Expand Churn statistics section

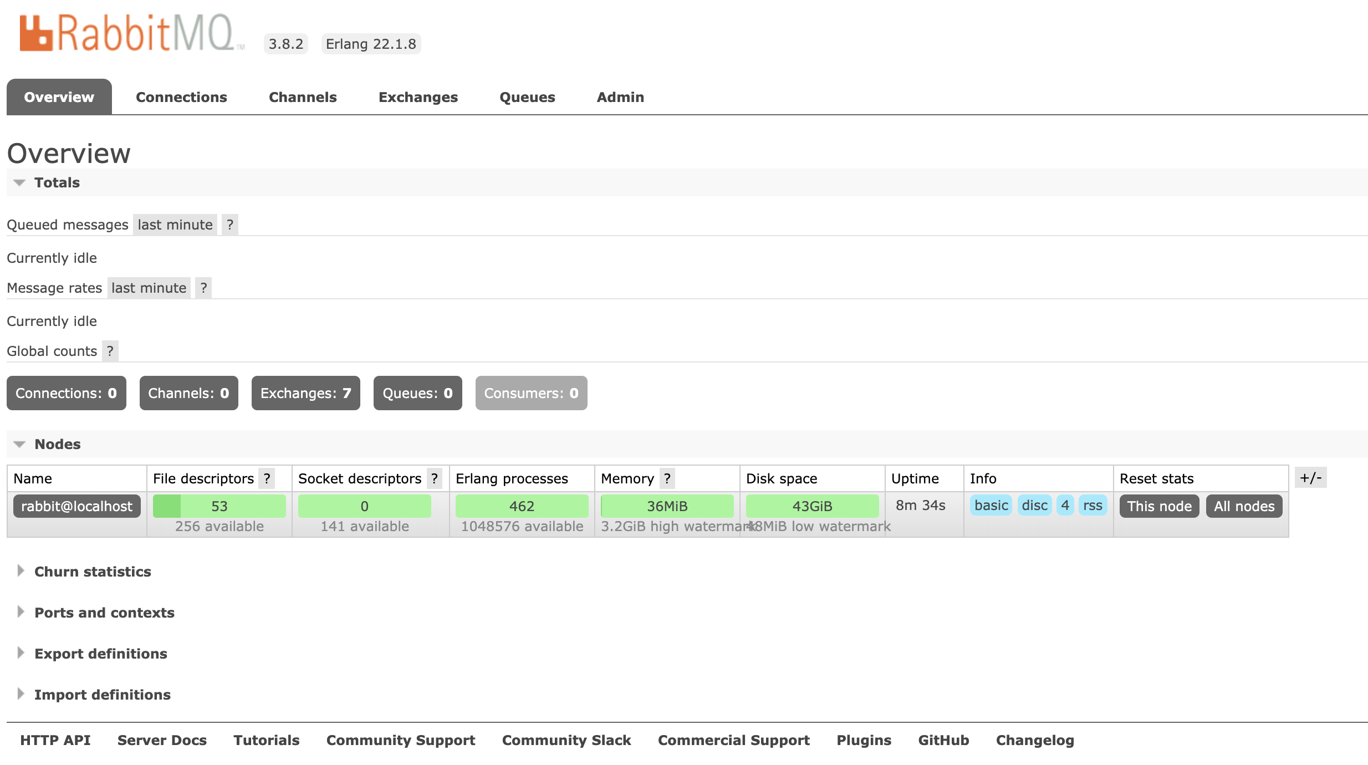pyautogui.click(x=92, y=572)
